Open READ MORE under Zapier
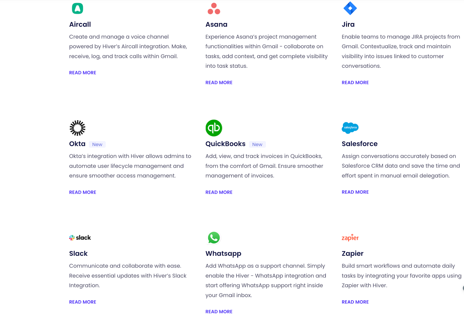The width and height of the screenshot is (464, 324). click(355, 302)
